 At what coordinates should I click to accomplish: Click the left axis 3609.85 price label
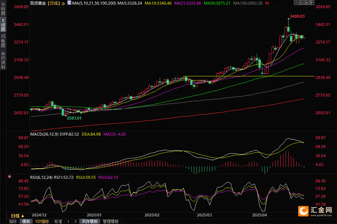(x=21, y=7)
